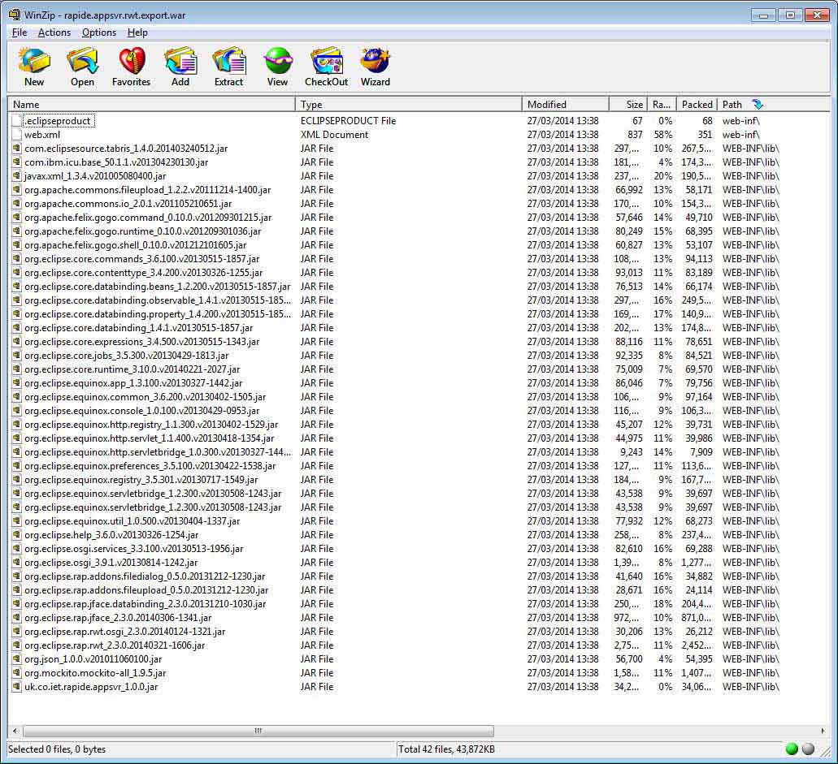The width and height of the screenshot is (838, 764).
Task: Sort the list by the Name column header
Action: tap(151, 105)
